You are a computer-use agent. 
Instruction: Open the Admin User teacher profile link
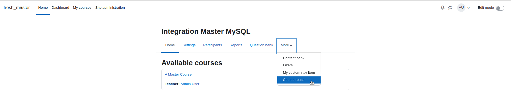190,84
